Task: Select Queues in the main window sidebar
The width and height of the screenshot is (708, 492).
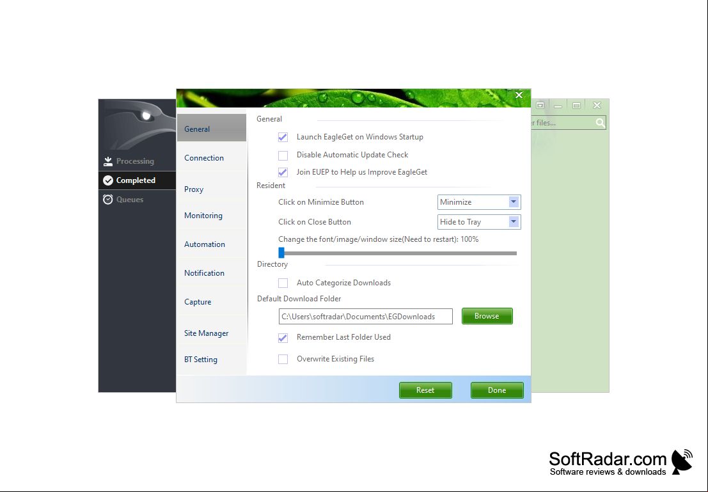Action: click(138, 199)
